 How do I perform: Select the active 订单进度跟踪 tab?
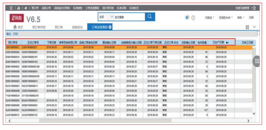[100, 27]
